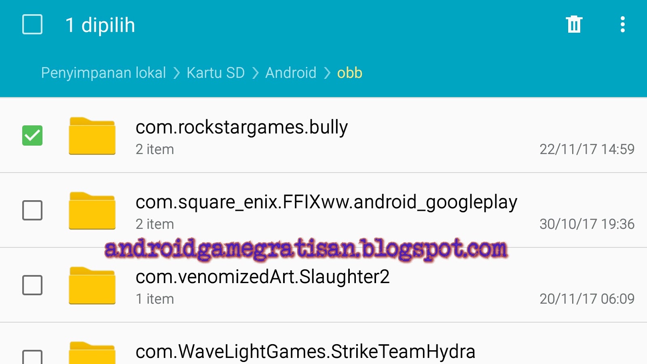Screen dimensions: 647x364
Task: Open the three-dot overflow menu
Action: pos(623,24)
